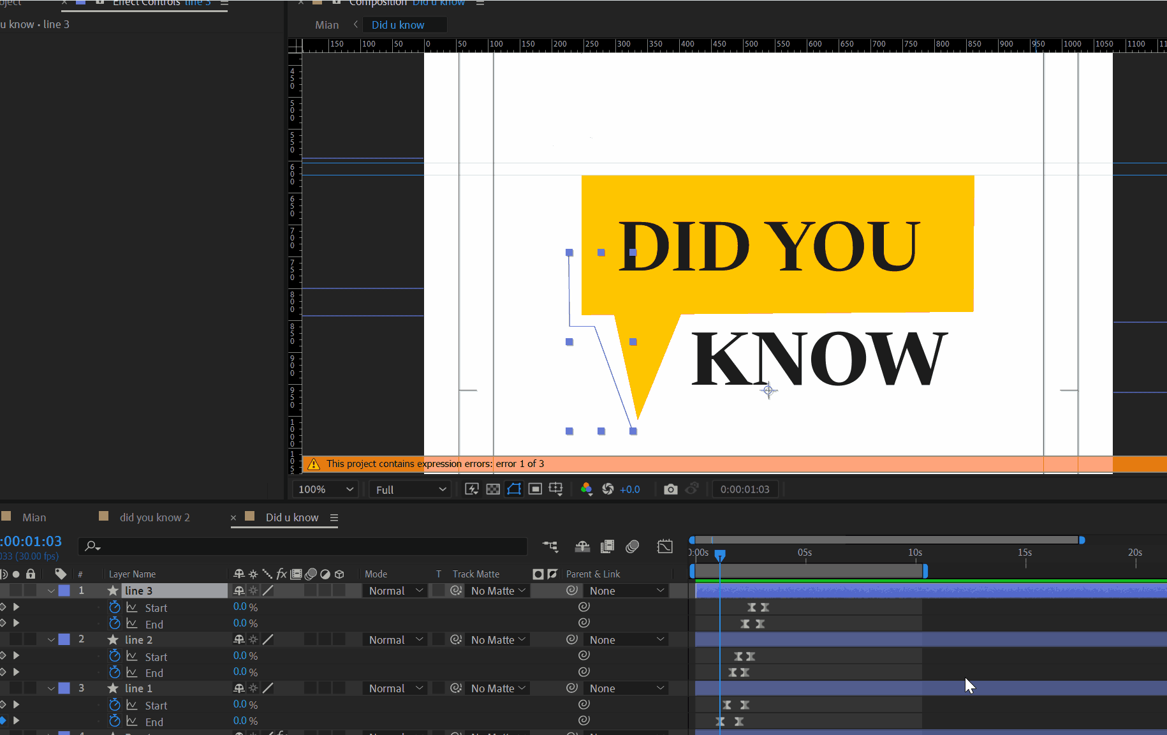The height and width of the screenshot is (735, 1167).
Task: Select the Did u know timeline tab
Action: (292, 517)
